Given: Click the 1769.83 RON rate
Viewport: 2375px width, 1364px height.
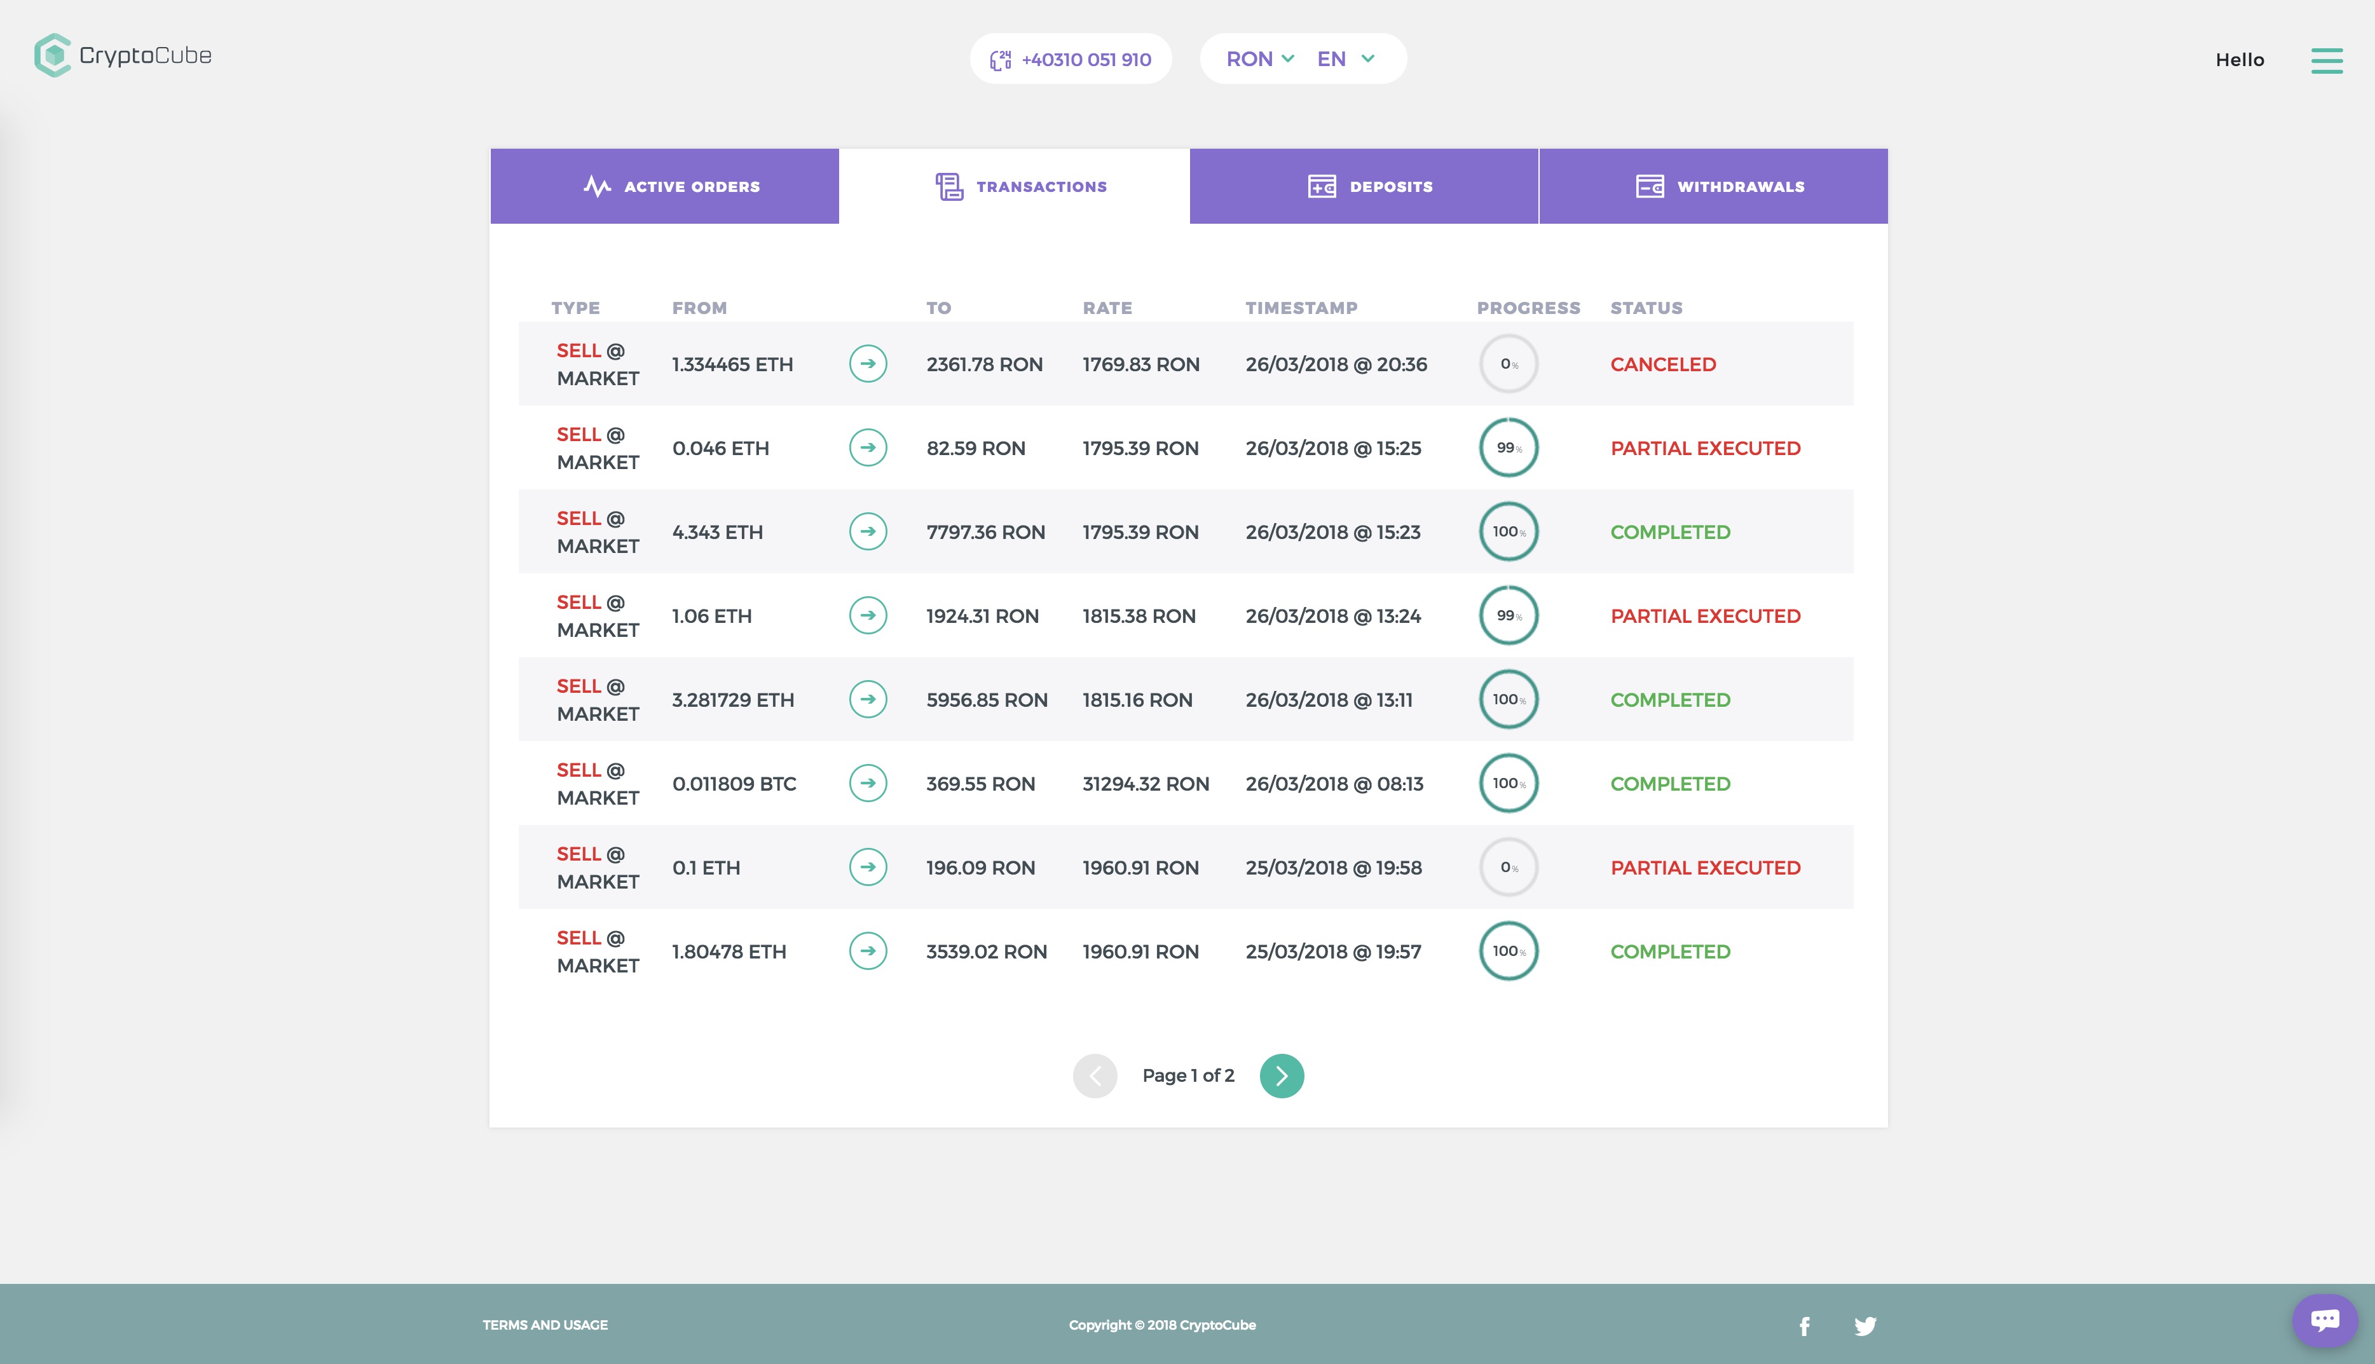Looking at the screenshot, I should point(1140,364).
